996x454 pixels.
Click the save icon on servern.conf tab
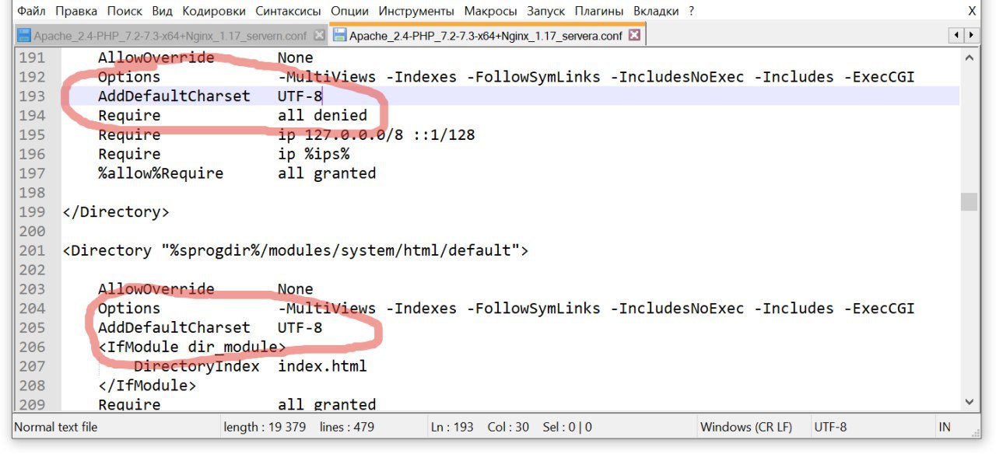click(24, 36)
